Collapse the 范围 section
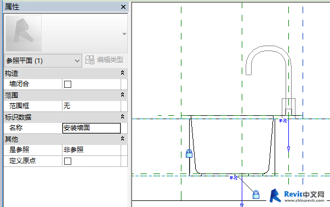The width and height of the screenshot is (330, 207). coord(122,95)
